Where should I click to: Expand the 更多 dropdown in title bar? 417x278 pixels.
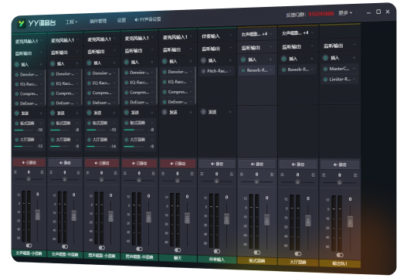coord(345,13)
